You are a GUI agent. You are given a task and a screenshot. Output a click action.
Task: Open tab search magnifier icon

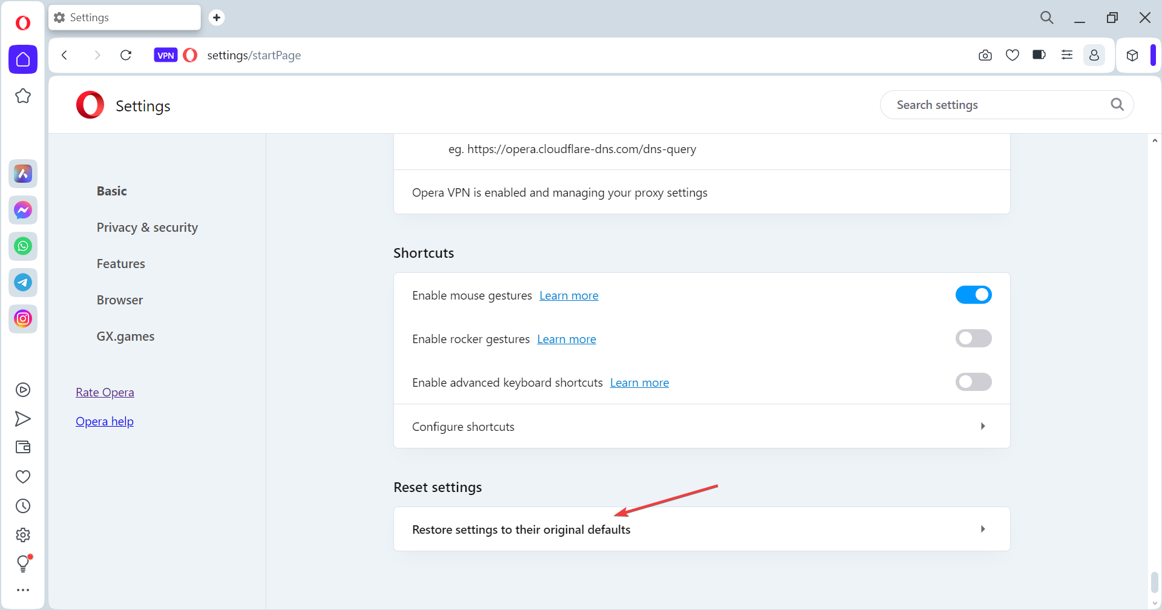1047,18
